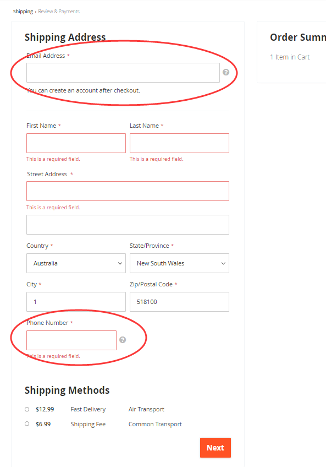Select the $6.99 Shipping Fee radio button
The image size is (326, 467).
[27, 423]
